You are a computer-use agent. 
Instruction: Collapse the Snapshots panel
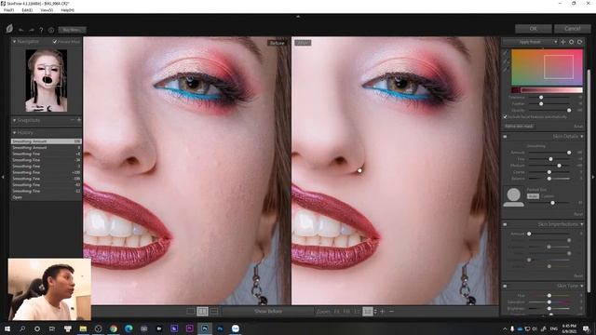[x=15, y=120]
